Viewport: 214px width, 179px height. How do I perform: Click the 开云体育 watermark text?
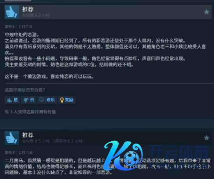pyautogui.click(x=178, y=152)
